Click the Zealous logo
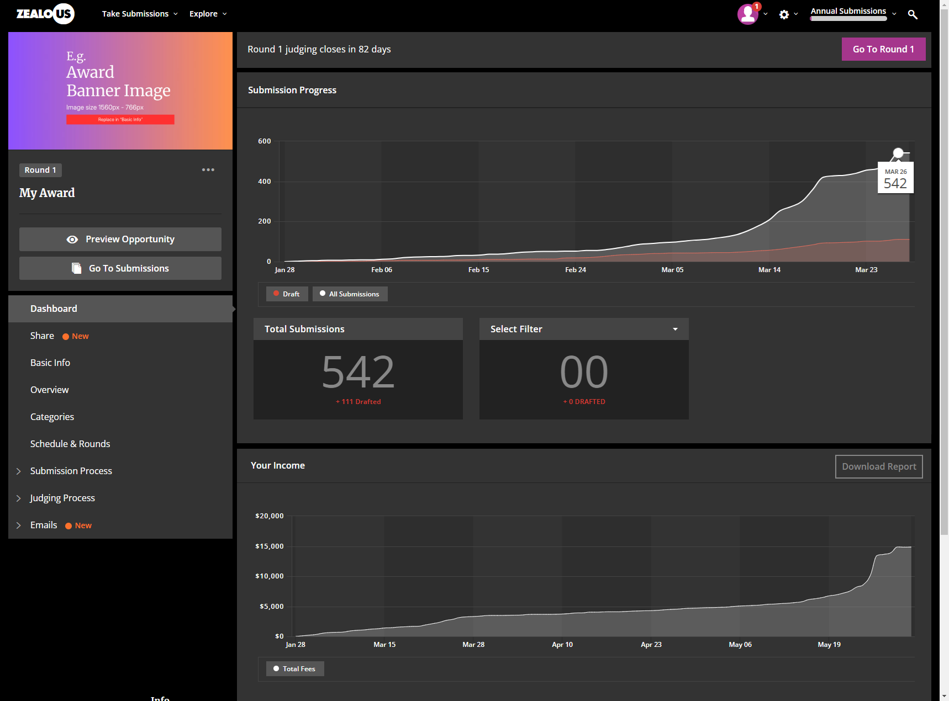949x701 pixels. pyautogui.click(x=45, y=14)
